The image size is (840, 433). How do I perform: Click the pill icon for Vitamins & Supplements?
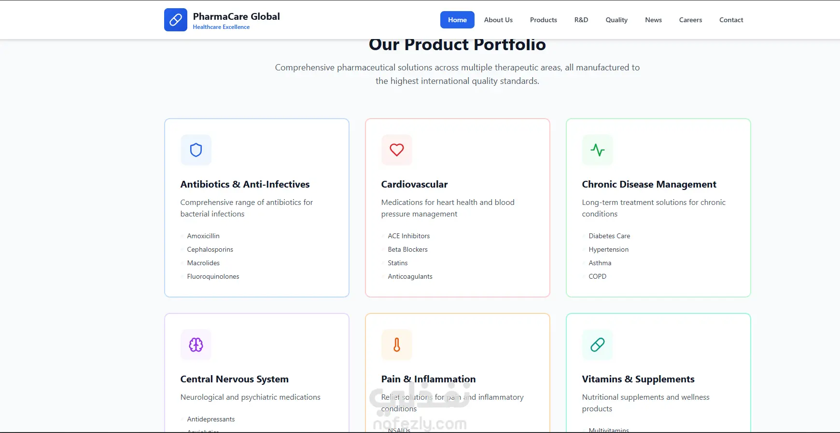point(598,345)
